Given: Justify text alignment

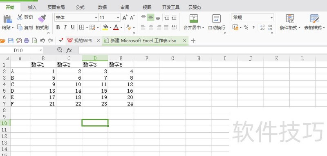Looking at the screenshot, I should coord(166,27).
